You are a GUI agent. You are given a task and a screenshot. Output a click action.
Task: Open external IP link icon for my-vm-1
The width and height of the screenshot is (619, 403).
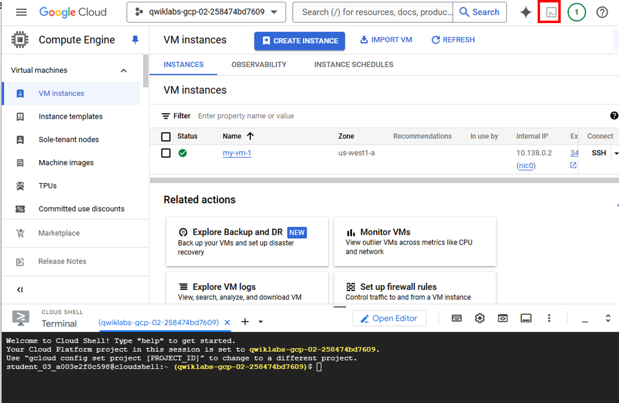click(x=573, y=165)
